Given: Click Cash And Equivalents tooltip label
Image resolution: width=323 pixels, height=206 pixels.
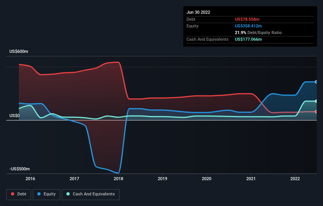Looking at the screenshot, I should [x=207, y=39].
